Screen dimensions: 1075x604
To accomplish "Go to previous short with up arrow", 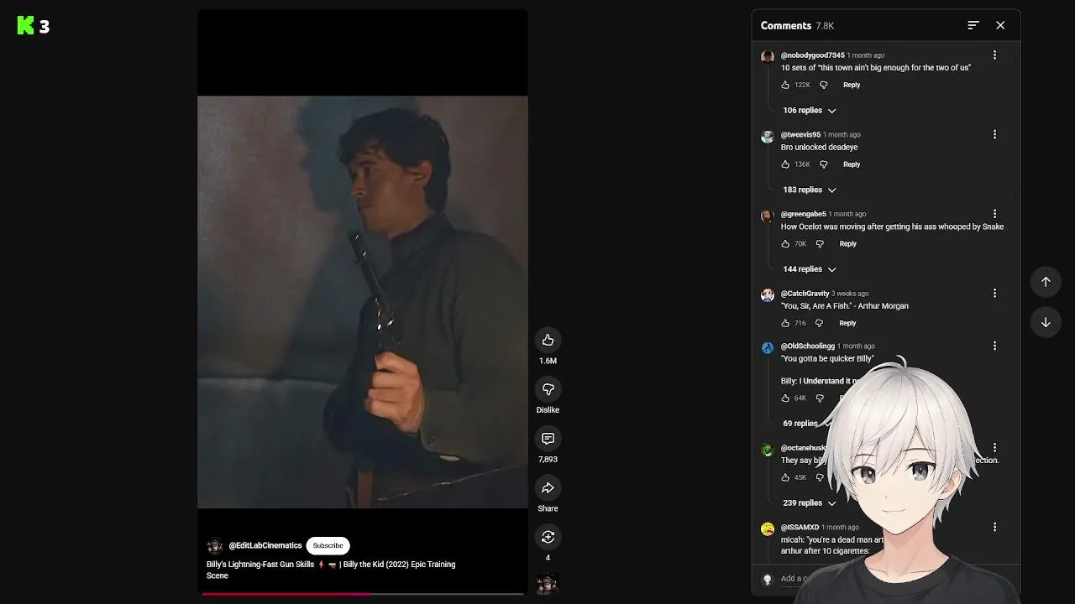I will [1046, 282].
